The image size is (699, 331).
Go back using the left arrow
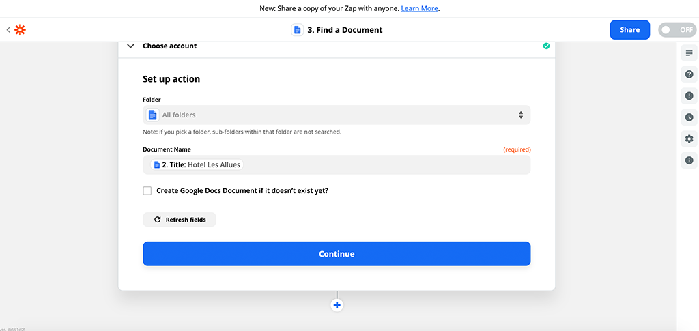click(x=8, y=30)
